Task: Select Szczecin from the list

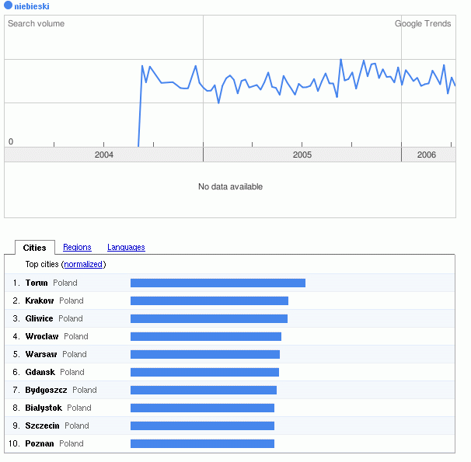Action: 43,426
